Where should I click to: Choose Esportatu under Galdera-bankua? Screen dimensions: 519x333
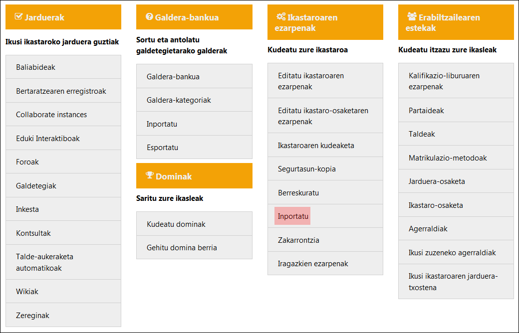(x=162, y=148)
